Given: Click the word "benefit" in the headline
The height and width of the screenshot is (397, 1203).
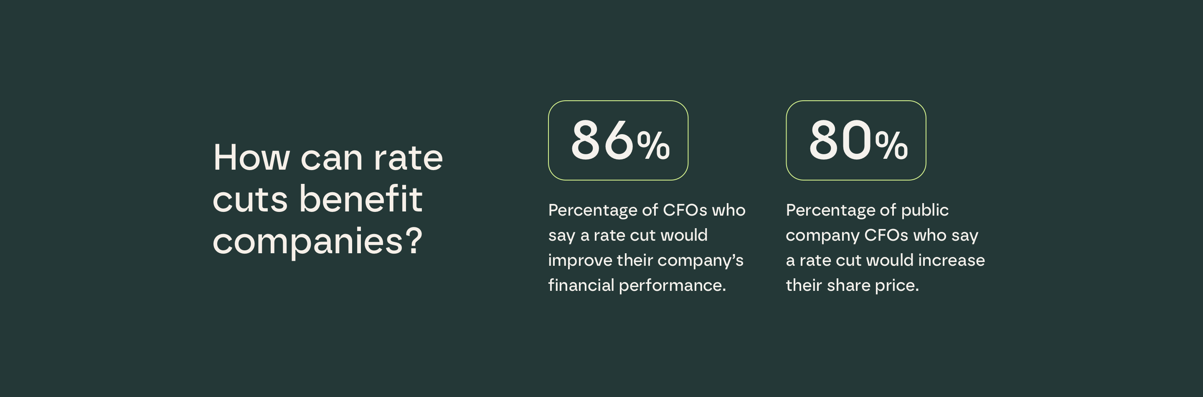Looking at the screenshot, I should pyautogui.click(x=360, y=199).
